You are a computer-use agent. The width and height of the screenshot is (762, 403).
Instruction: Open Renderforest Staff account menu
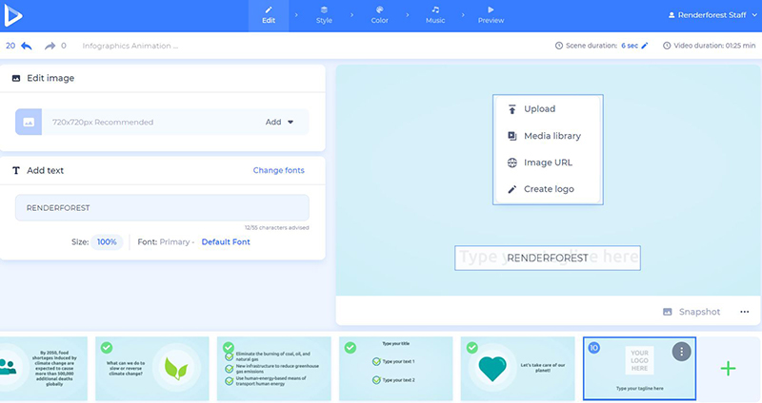(x=712, y=15)
